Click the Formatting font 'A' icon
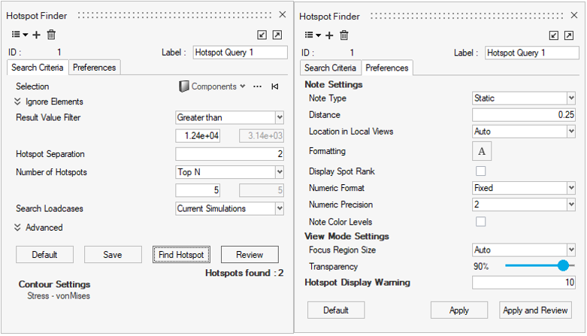 click(481, 151)
